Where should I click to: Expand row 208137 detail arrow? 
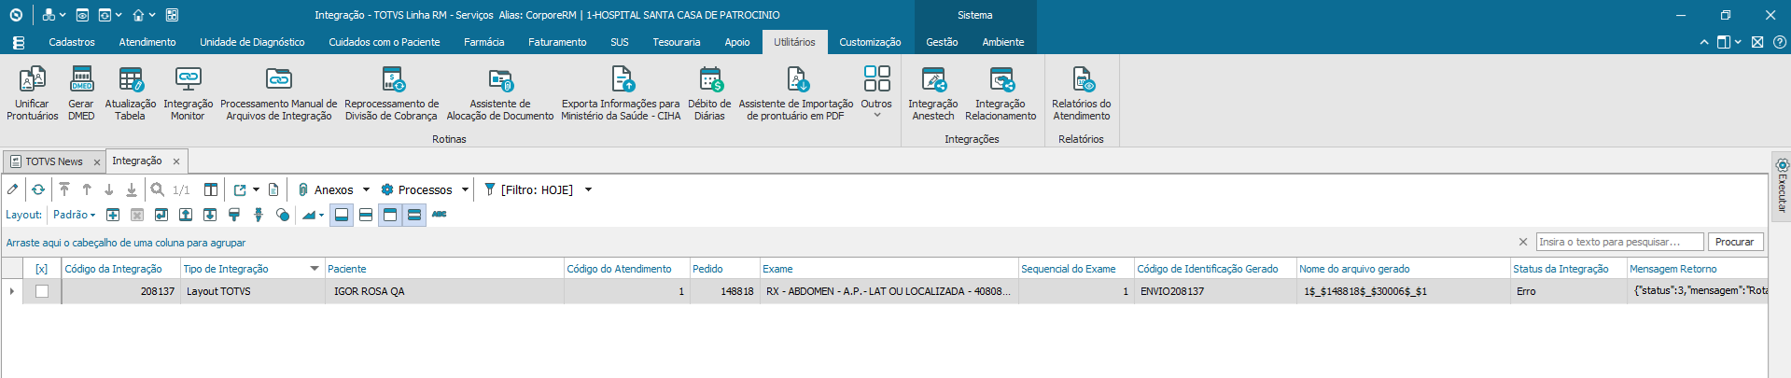[x=12, y=291]
